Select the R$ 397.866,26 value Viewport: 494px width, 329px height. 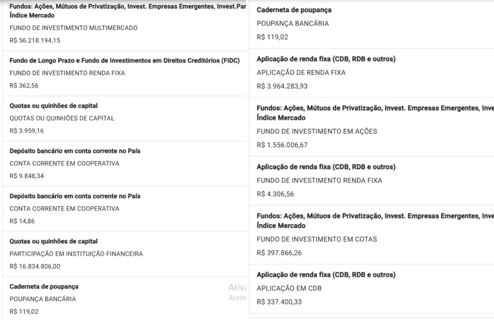[279, 253]
